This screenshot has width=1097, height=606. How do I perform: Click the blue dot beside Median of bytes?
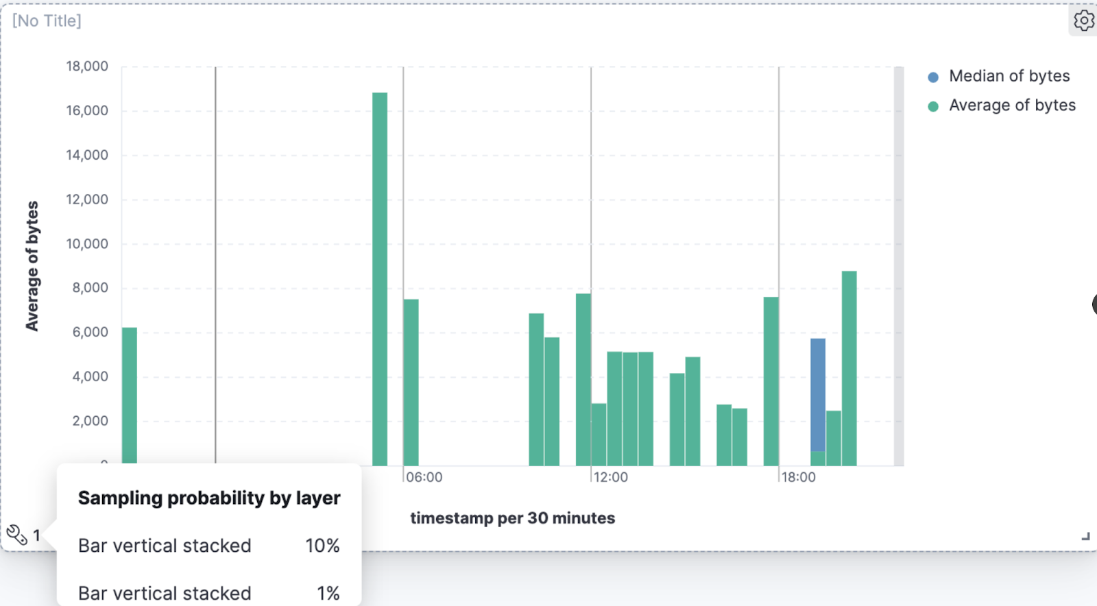[x=933, y=77]
